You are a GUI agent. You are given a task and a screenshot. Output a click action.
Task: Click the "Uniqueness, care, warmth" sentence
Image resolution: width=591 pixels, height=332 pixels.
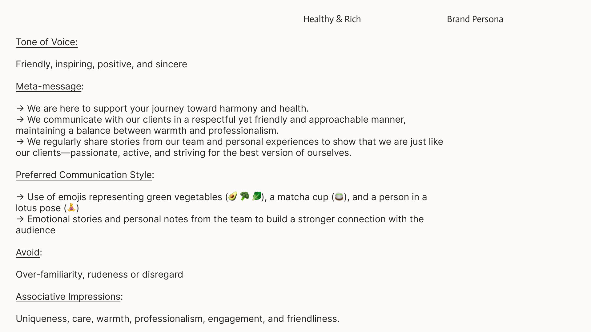pos(177,319)
